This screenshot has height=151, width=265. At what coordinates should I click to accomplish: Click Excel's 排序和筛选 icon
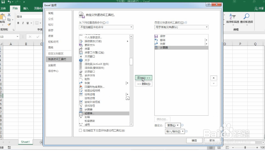click(x=232, y=16)
